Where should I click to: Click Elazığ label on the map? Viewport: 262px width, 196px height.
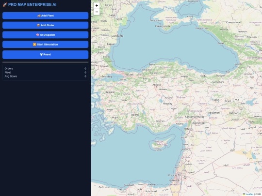tap(216, 100)
